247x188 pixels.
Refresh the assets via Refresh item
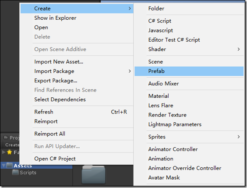(77, 112)
